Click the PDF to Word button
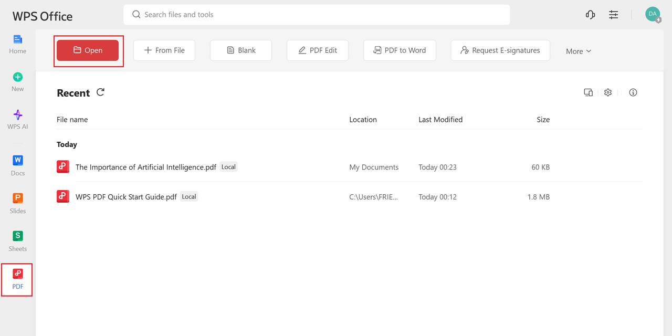672x336 pixels. 400,50
